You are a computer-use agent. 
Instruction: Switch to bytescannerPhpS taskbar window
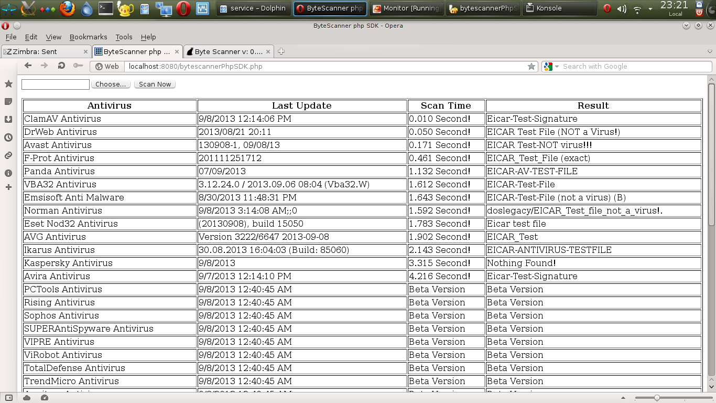pyautogui.click(x=483, y=8)
